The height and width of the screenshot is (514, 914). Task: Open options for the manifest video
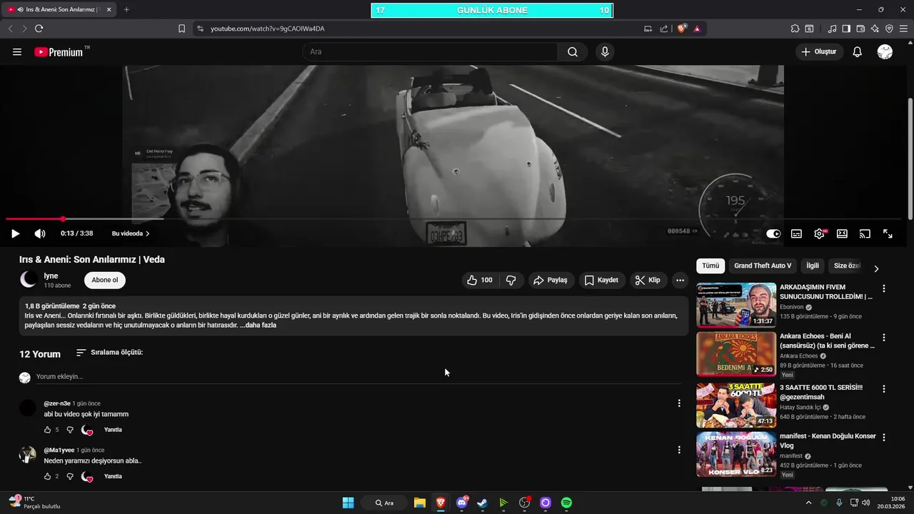click(884, 437)
